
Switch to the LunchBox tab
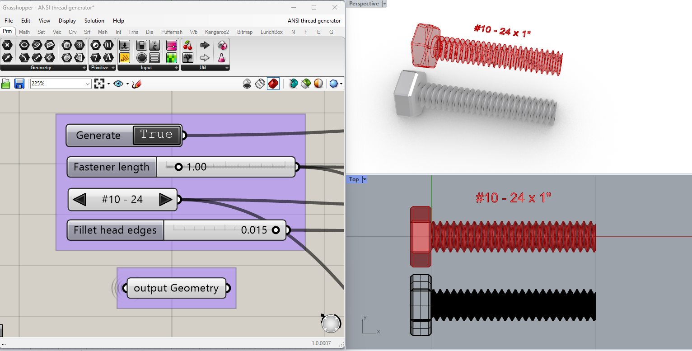point(271,32)
